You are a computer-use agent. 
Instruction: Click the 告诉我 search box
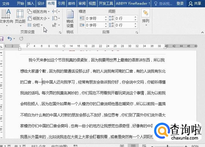tap(163, 4)
